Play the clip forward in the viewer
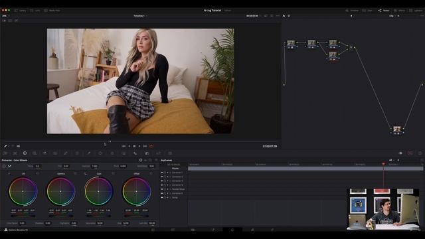This screenshot has height=239, width=425. pos(139,146)
